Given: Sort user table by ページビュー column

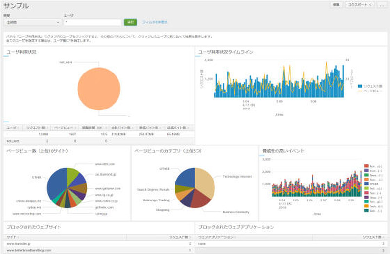Looking at the screenshot, I should pos(63,127).
